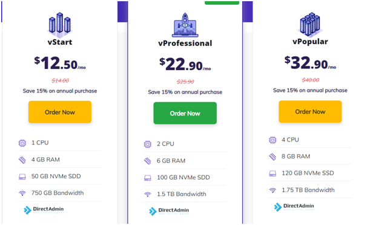Order the vProfessional plan with green button
367x225 pixels.
point(185,113)
